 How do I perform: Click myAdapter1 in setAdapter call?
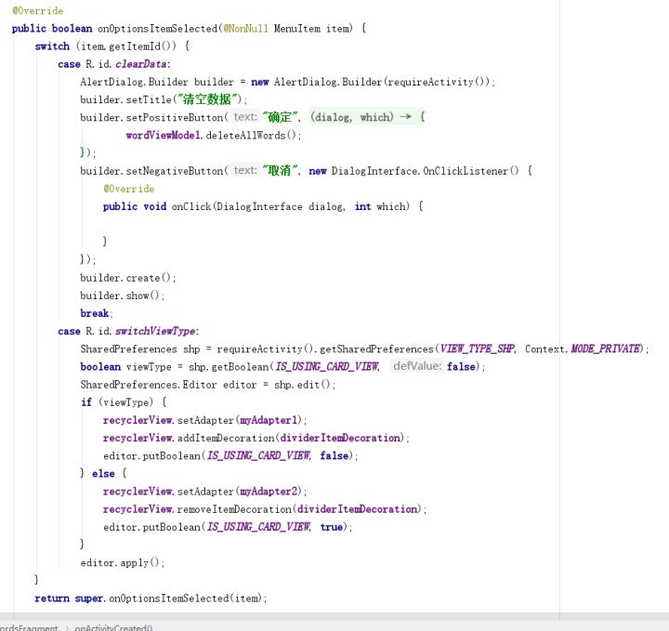(269, 420)
